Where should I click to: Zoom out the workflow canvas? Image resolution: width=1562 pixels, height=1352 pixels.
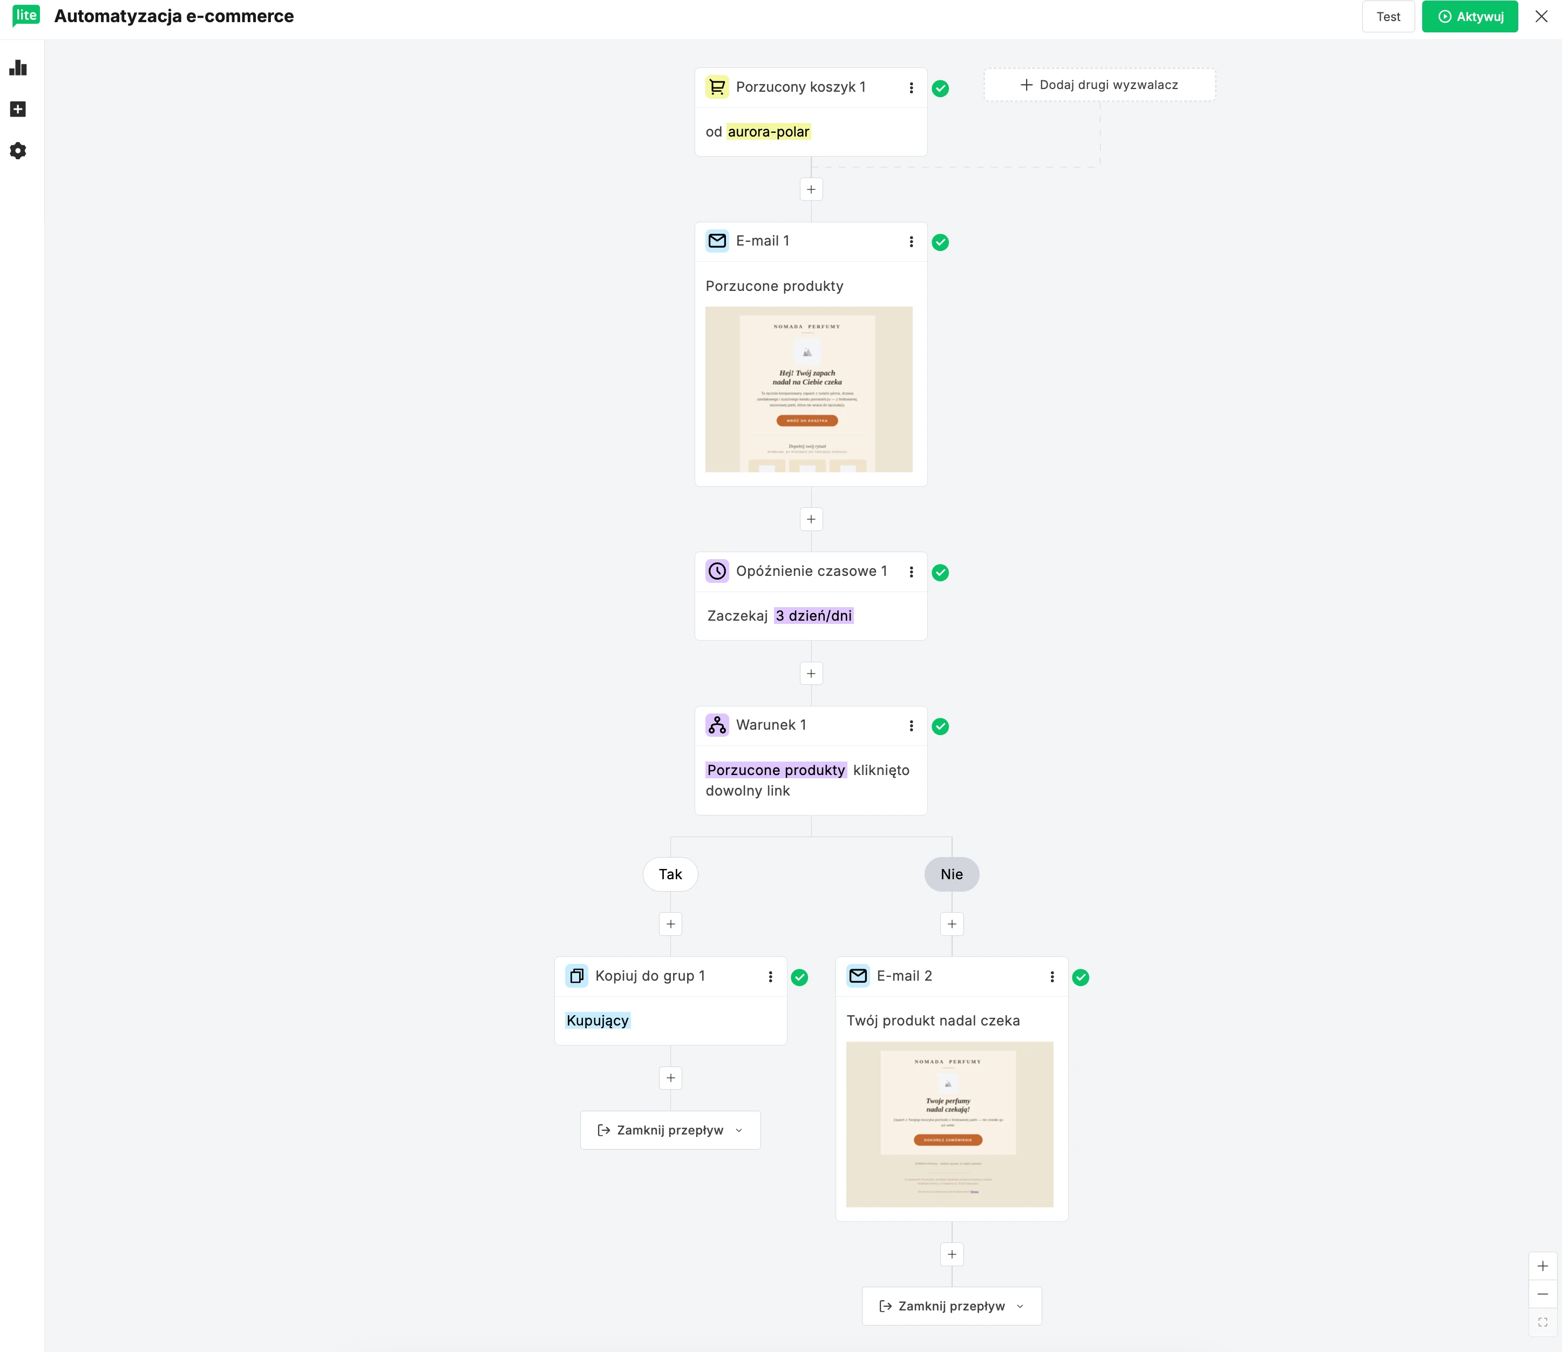click(1543, 1295)
